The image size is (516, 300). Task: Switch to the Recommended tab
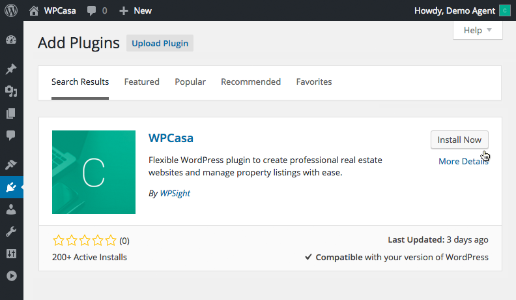coord(251,82)
